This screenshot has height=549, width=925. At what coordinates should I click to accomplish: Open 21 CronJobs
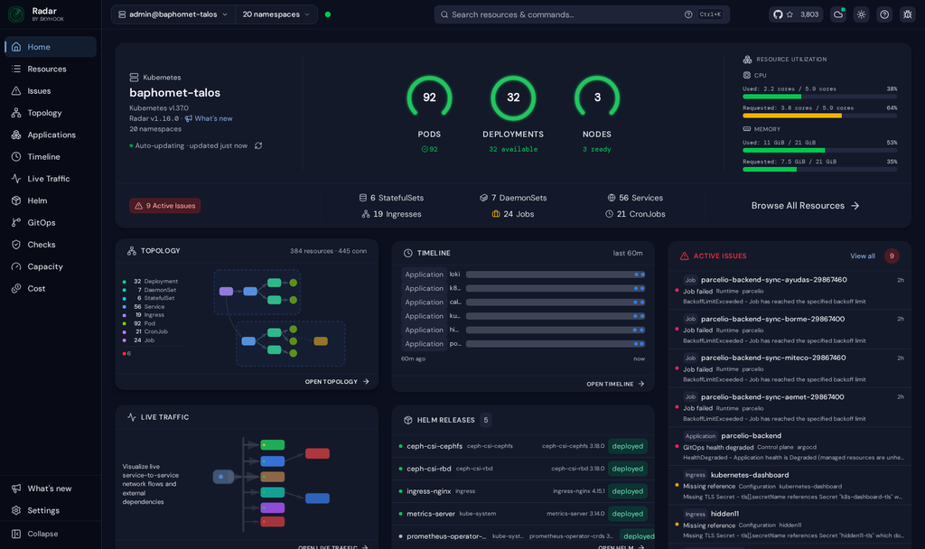point(635,214)
